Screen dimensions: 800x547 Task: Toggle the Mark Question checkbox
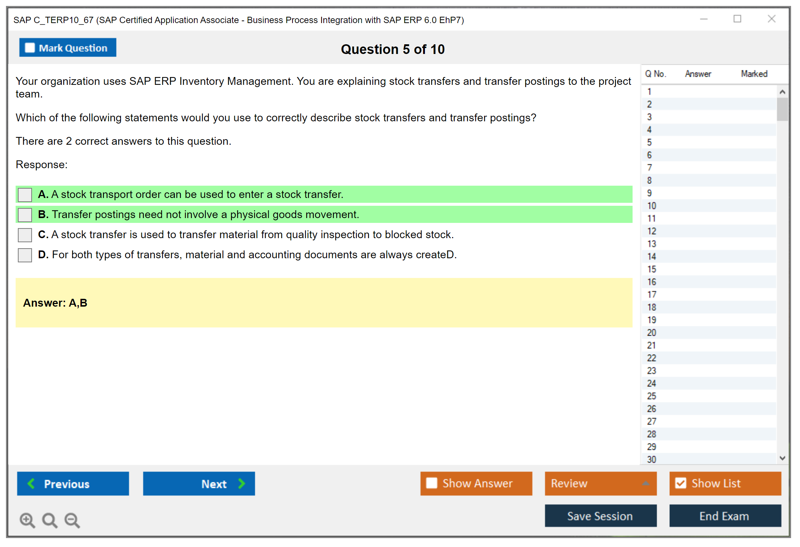30,48
